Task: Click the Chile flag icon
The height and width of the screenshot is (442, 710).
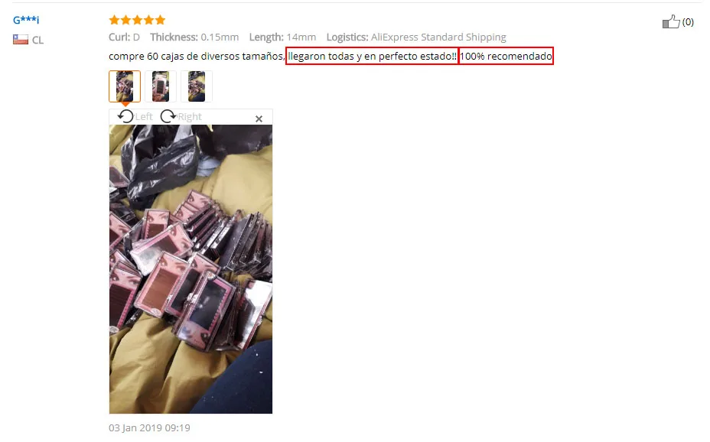Action: [x=21, y=40]
